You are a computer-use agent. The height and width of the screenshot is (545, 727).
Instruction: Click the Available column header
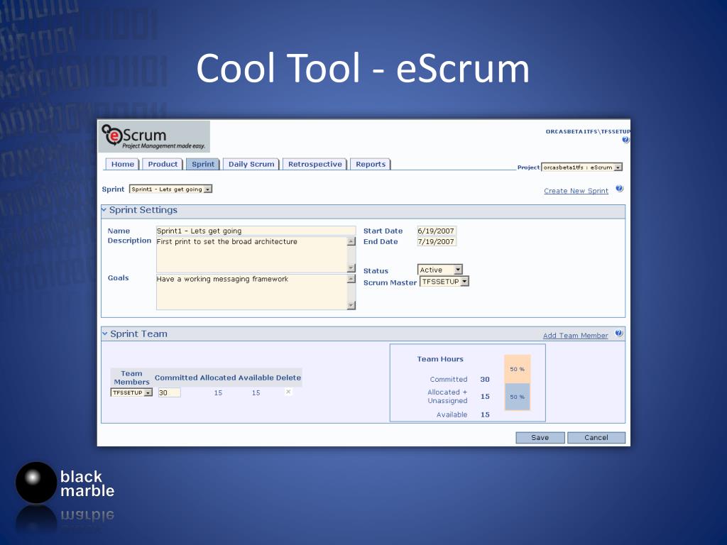[256, 378]
